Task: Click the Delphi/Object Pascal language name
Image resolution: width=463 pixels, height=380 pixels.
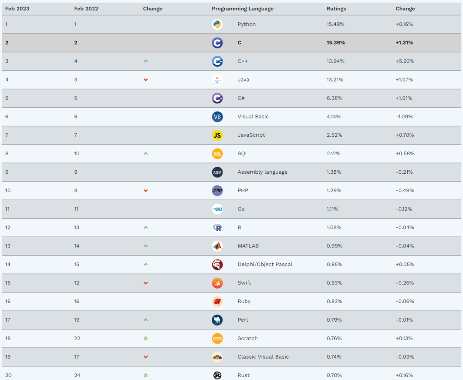Action: pos(265,265)
